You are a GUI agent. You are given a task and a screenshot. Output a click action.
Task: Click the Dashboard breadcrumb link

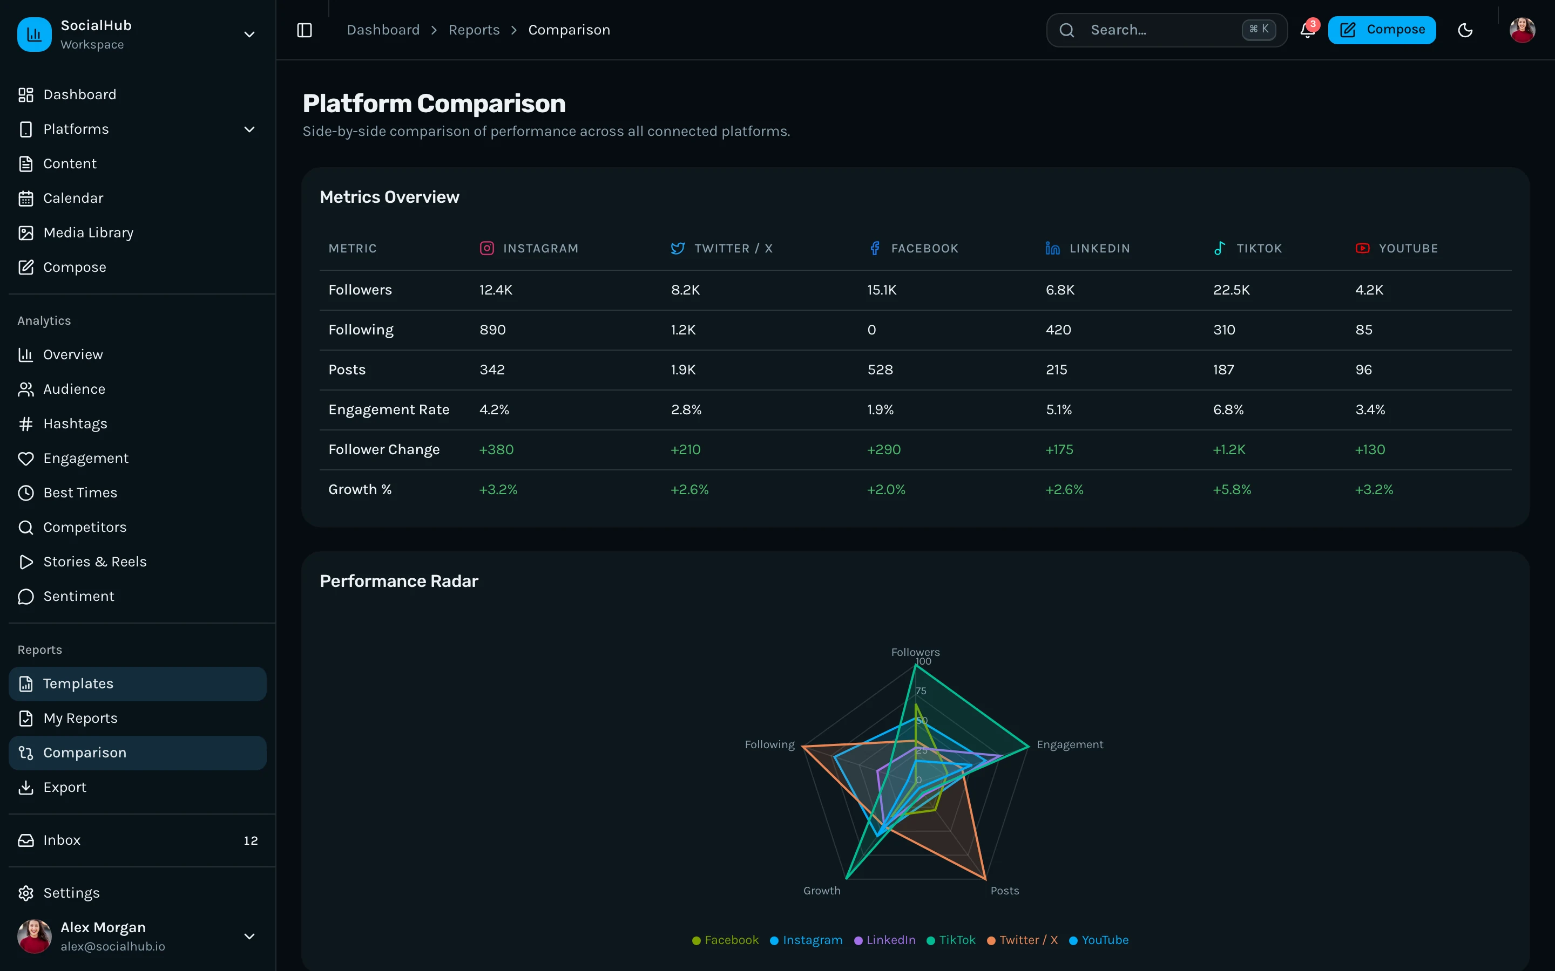pyautogui.click(x=383, y=30)
